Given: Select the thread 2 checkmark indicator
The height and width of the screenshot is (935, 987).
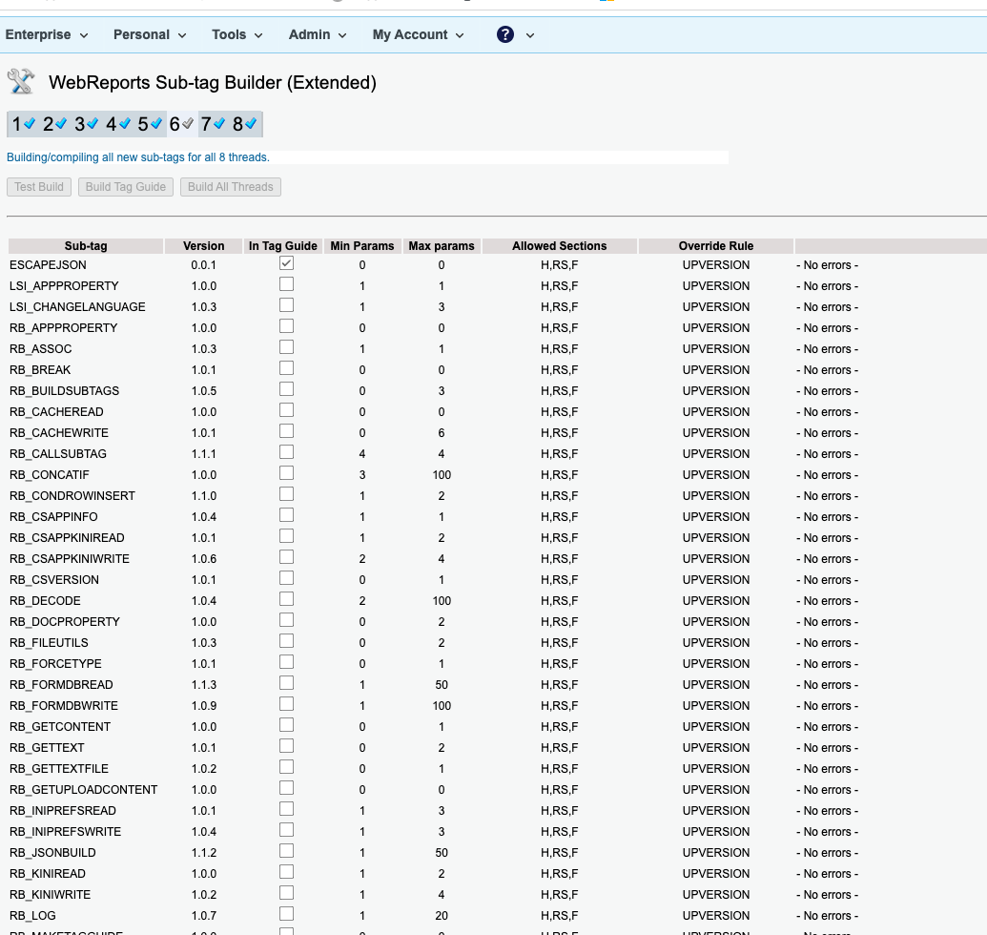Looking at the screenshot, I should [54, 124].
